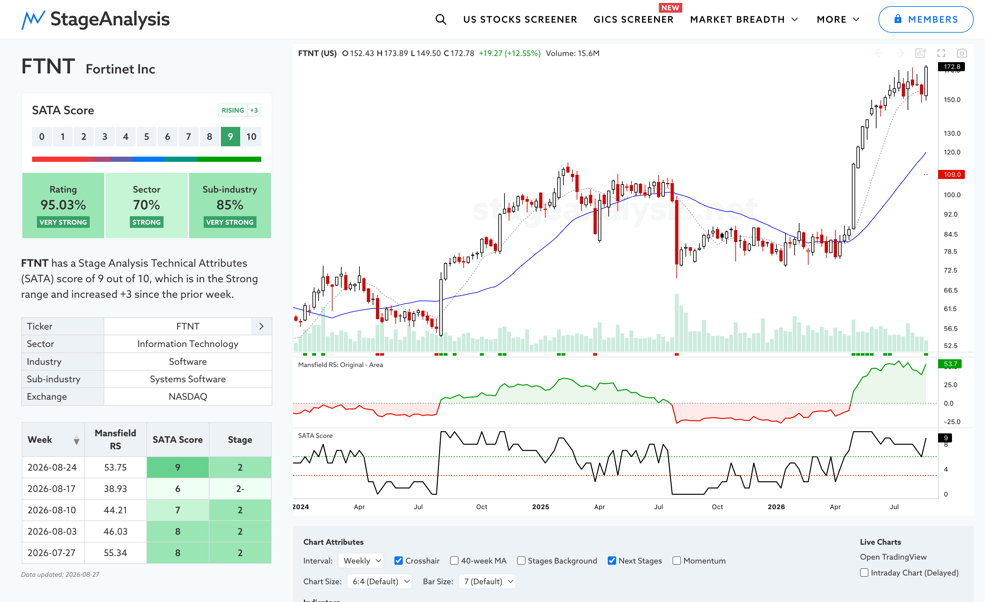Viewport: 985px width, 602px height.
Task: Click the Software industry value
Action: tap(188, 362)
